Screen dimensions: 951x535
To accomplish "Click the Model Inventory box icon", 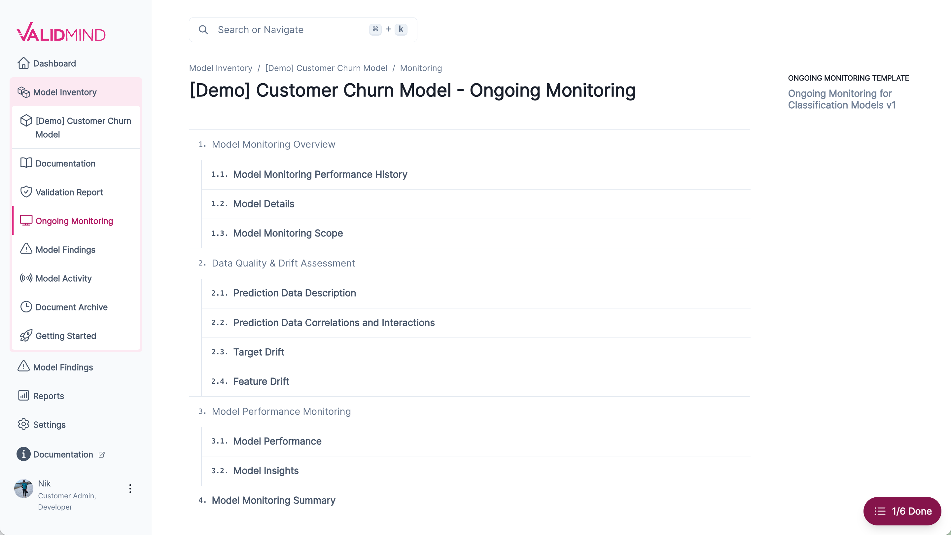I will coord(24,92).
